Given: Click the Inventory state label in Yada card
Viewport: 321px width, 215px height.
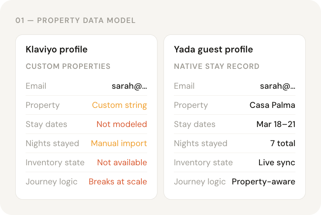Looking at the screenshot, I should [x=203, y=163].
